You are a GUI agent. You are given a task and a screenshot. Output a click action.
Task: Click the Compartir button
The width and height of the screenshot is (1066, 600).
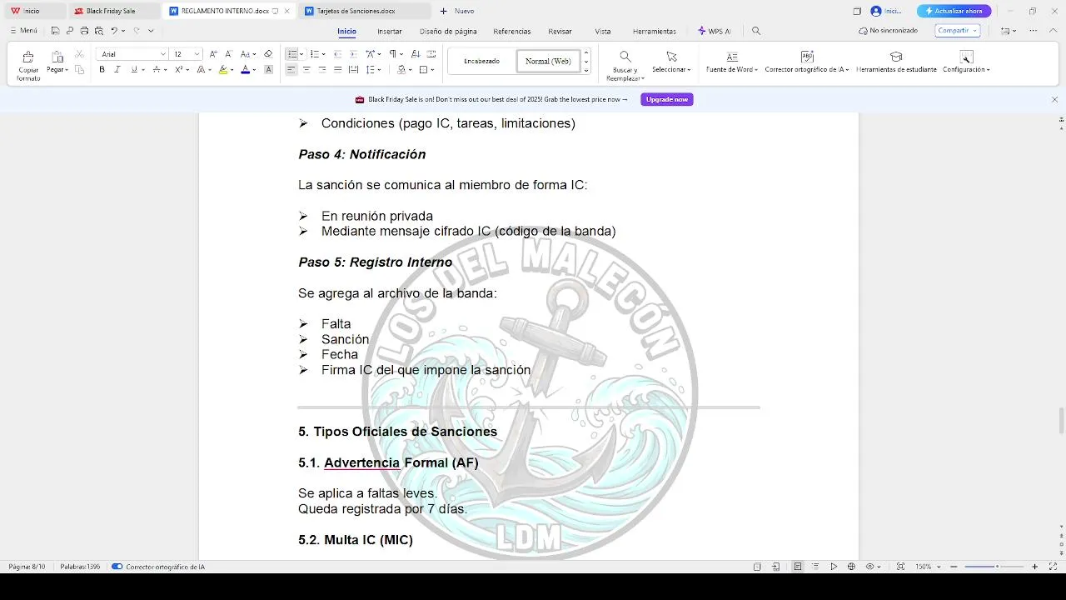point(958,31)
